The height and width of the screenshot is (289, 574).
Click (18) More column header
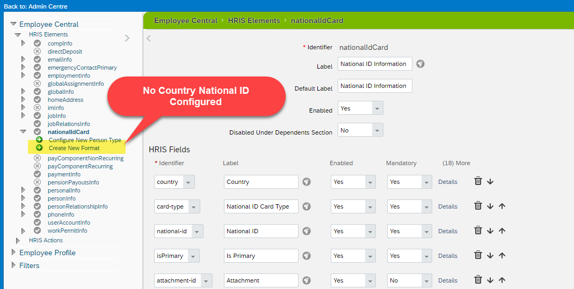[x=456, y=163]
